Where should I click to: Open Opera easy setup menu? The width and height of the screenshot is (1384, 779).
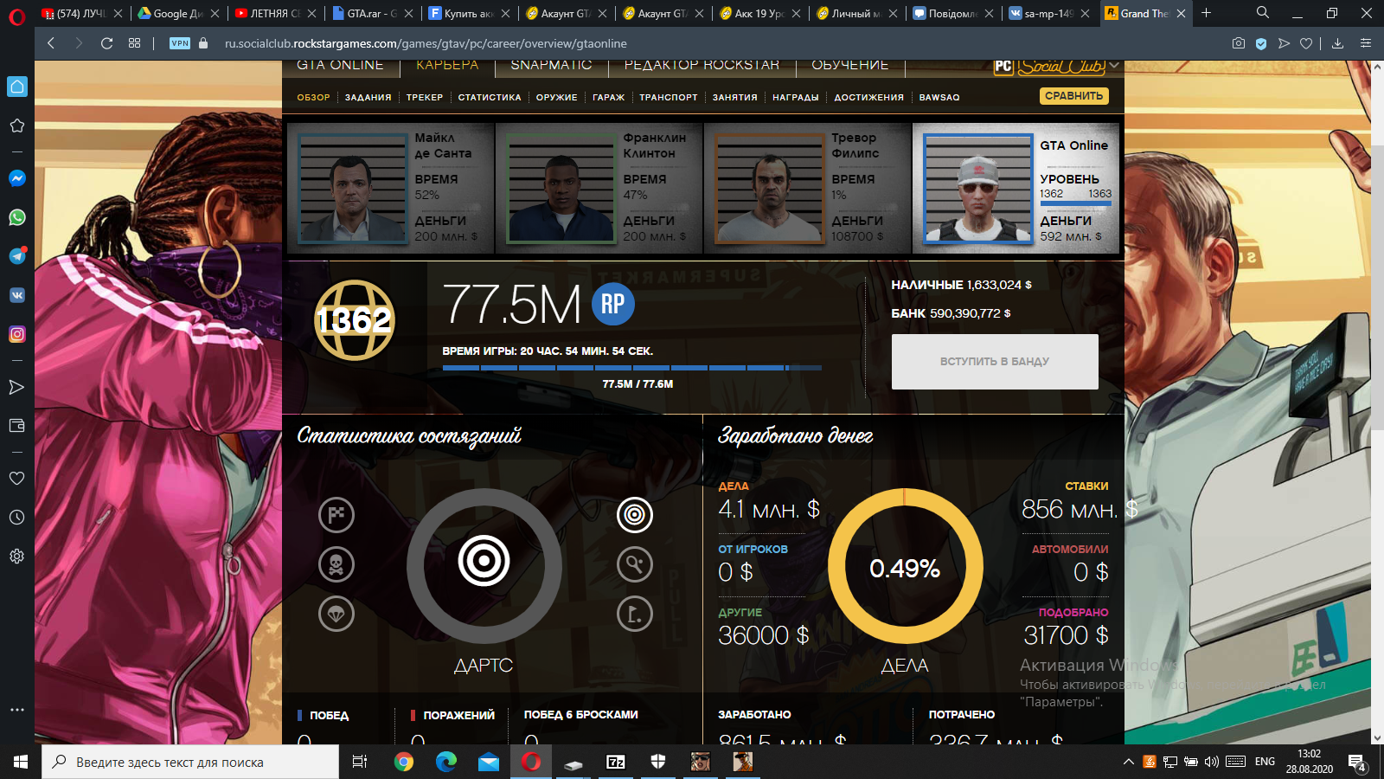(1366, 43)
